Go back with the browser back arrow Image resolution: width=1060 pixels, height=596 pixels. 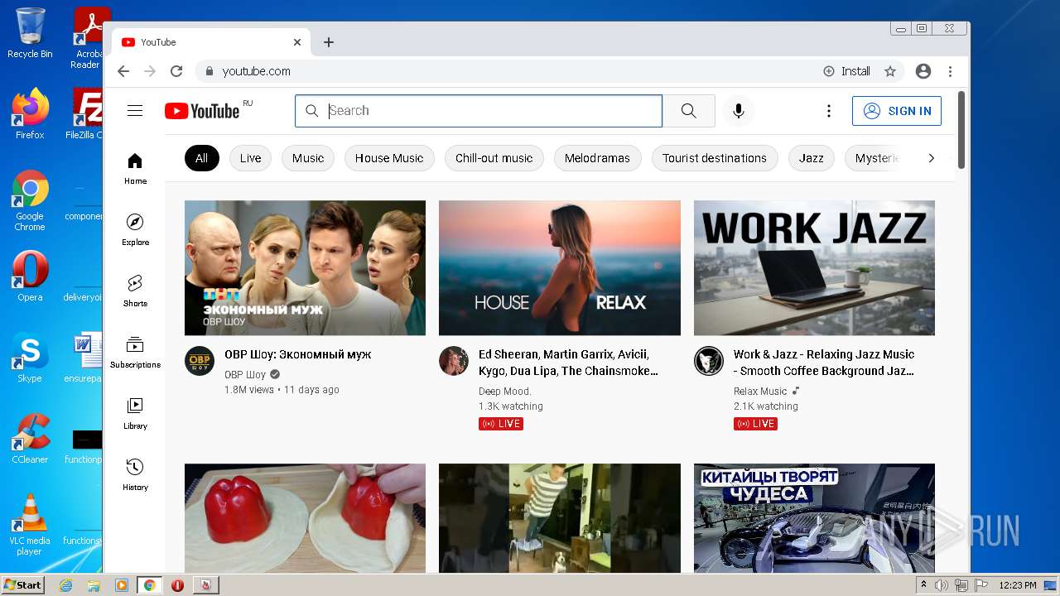coord(123,71)
